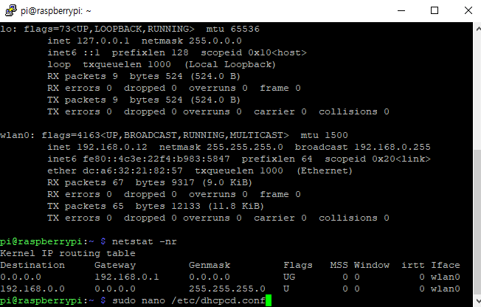Click the Iface column header
This screenshot has width=481, height=307.
pos(446,265)
